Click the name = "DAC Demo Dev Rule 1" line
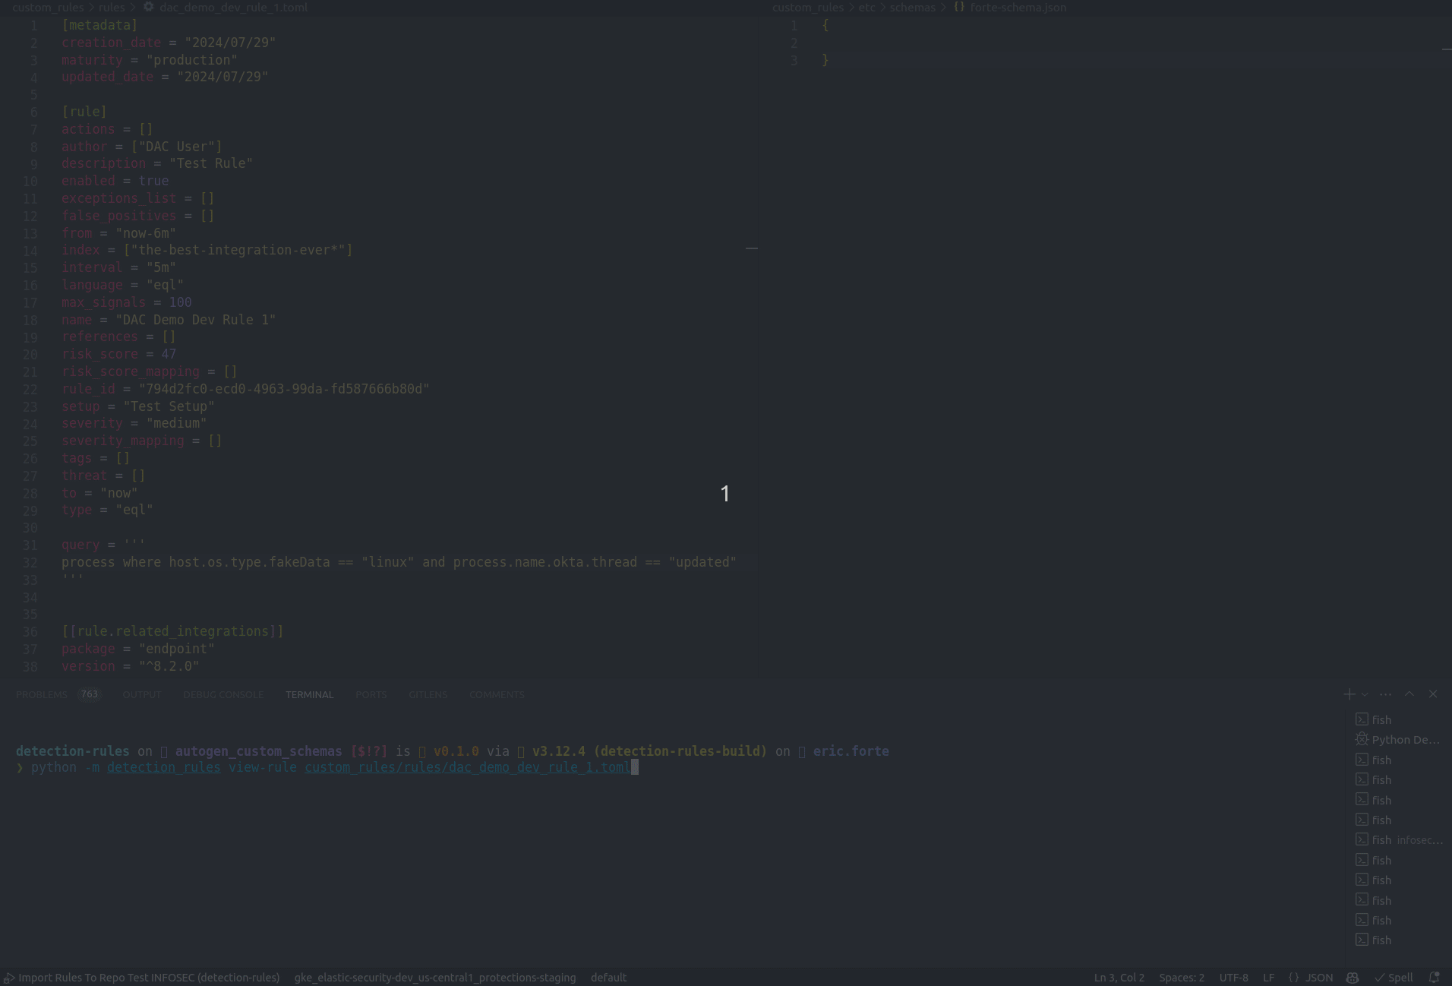This screenshot has height=986, width=1452. click(x=169, y=320)
